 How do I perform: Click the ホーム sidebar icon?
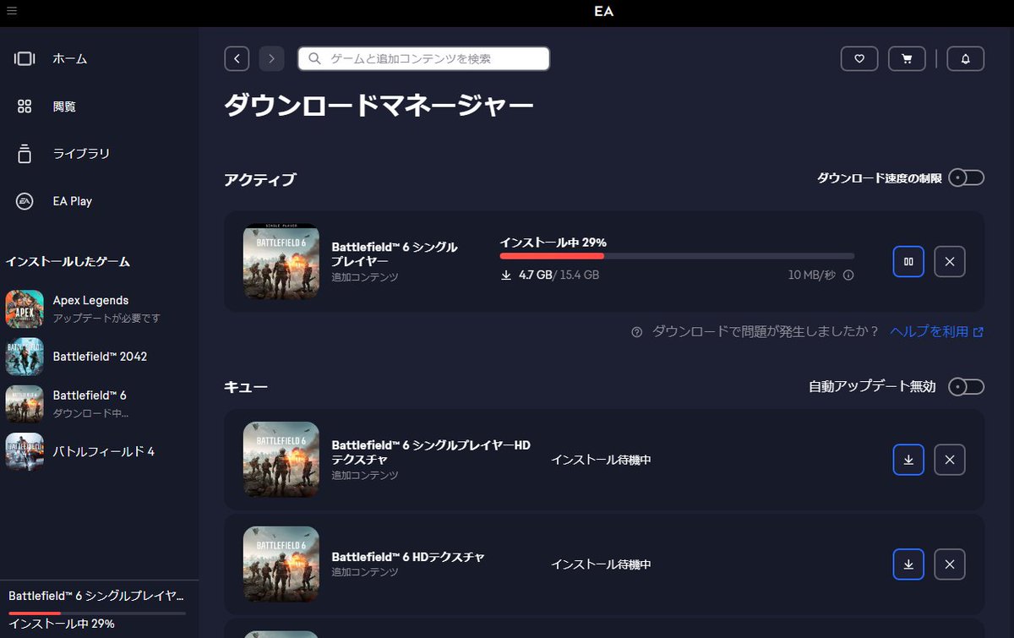(25, 58)
